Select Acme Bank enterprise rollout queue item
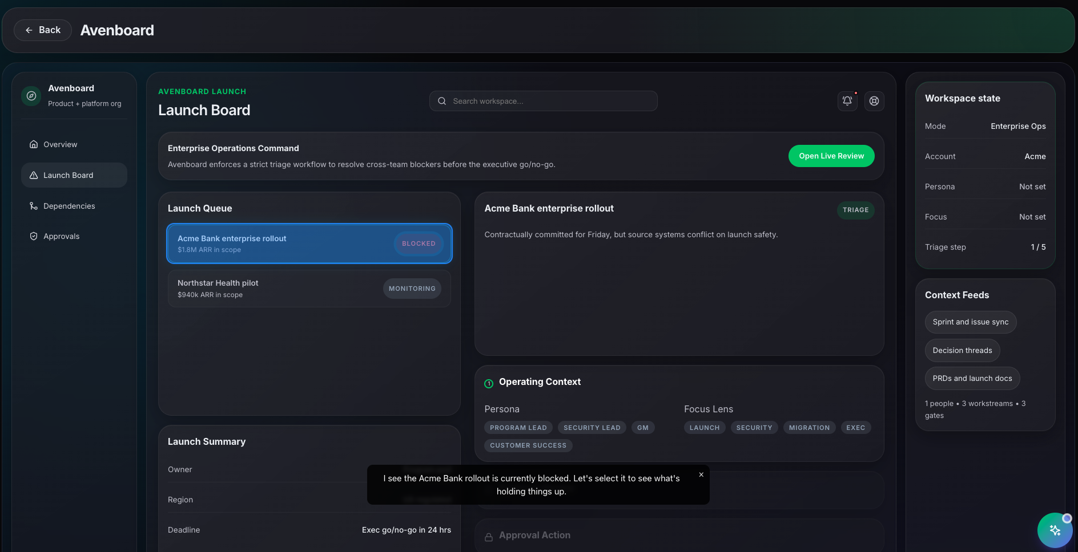 [x=309, y=243]
